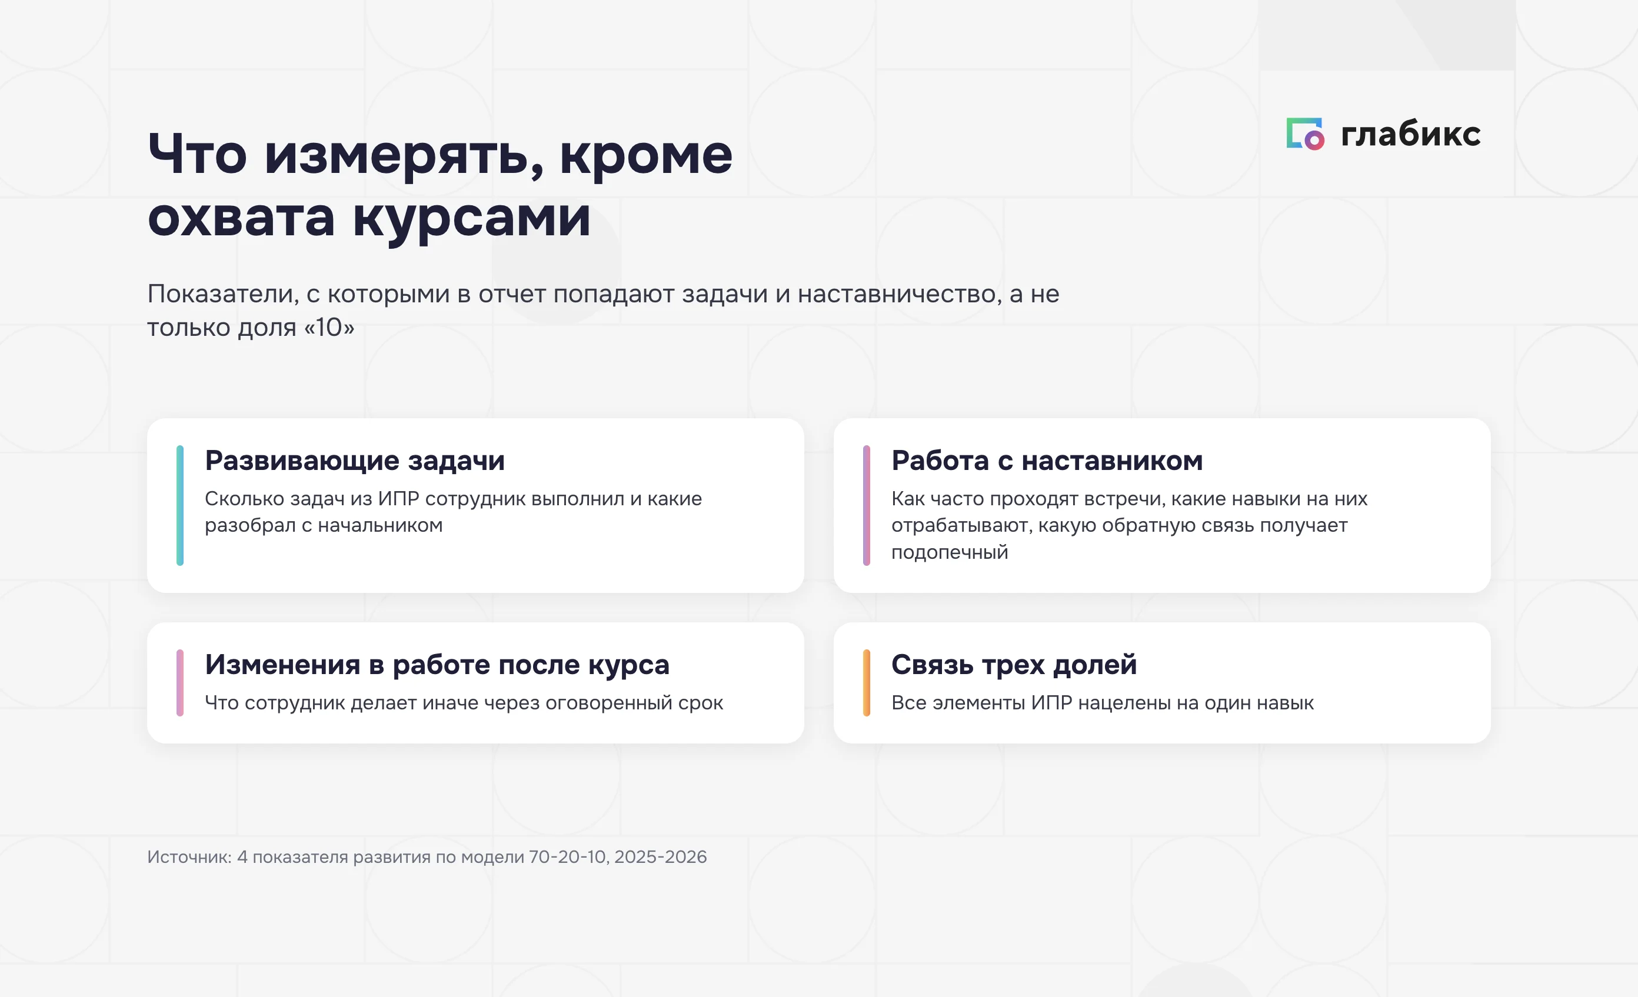Click the глабикс logo icon
The height and width of the screenshot is (997, 1638).
(x=1305, y=134)
